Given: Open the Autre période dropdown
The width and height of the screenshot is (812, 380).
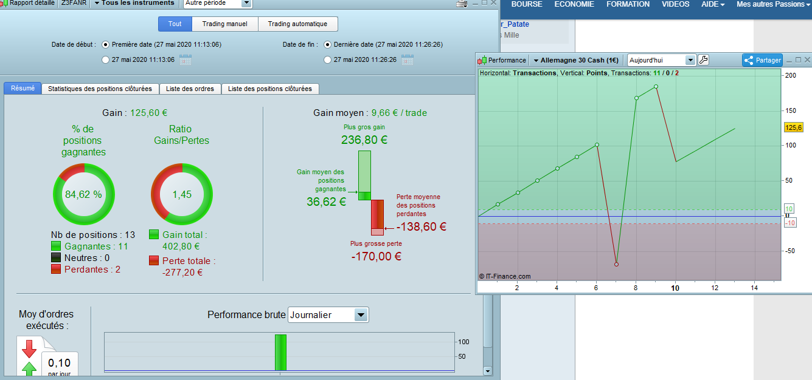Looking at the screenshot, I should click(218, 3).
